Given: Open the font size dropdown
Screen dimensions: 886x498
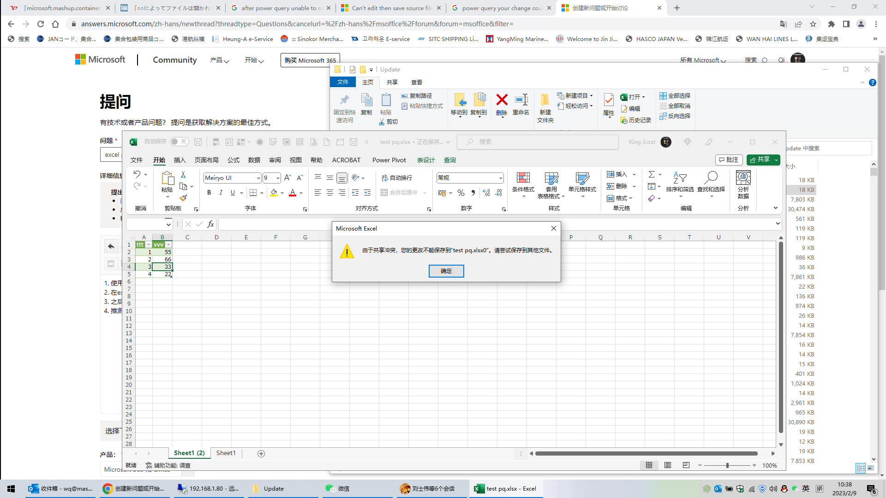Looking at the screenshot, I should coord(276,178).
